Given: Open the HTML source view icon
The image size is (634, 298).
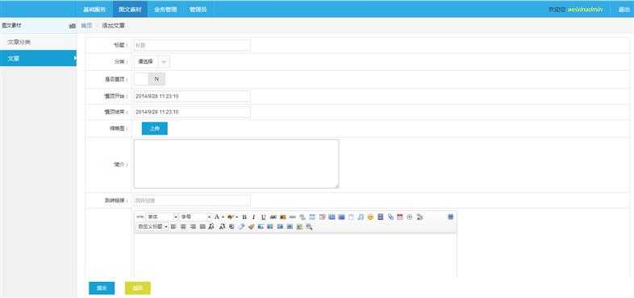Looking at the screenshot, I should (140, 217).
